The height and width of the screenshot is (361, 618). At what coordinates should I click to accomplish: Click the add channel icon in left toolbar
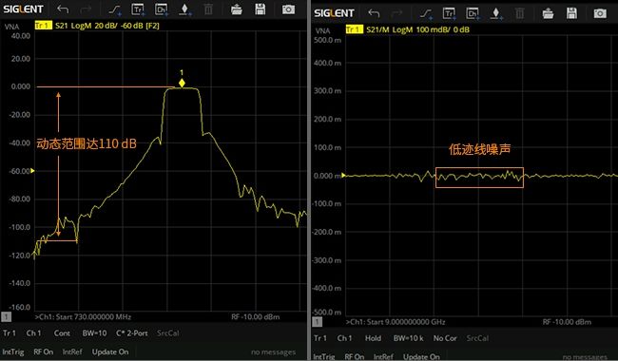[x=162, y=9]
